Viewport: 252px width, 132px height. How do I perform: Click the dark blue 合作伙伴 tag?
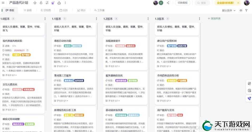(79, 81)
